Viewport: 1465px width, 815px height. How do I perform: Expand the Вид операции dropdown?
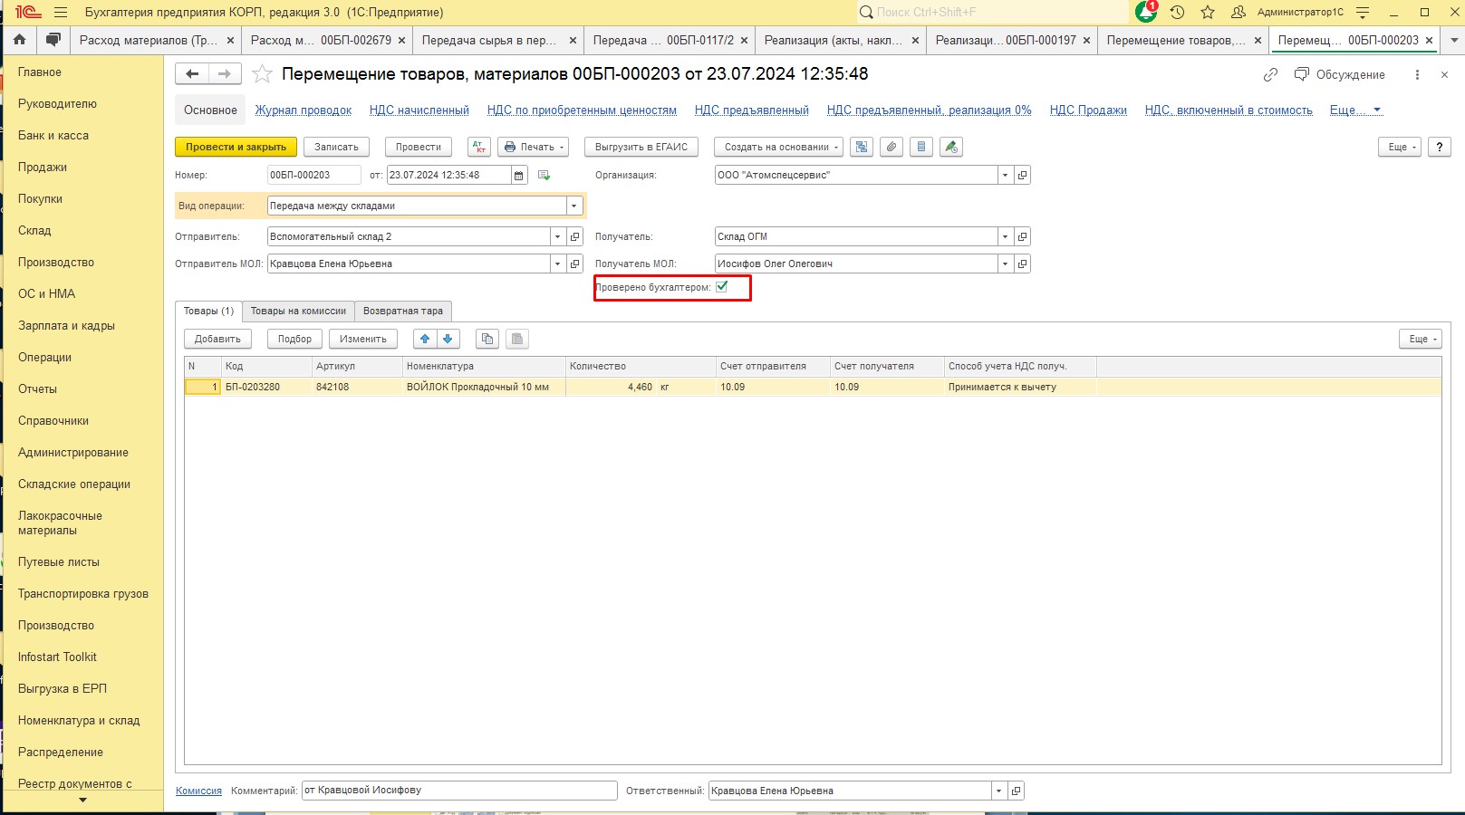[x=573, y=206]
